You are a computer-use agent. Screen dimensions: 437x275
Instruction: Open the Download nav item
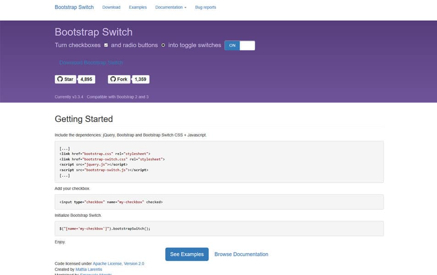111,7
